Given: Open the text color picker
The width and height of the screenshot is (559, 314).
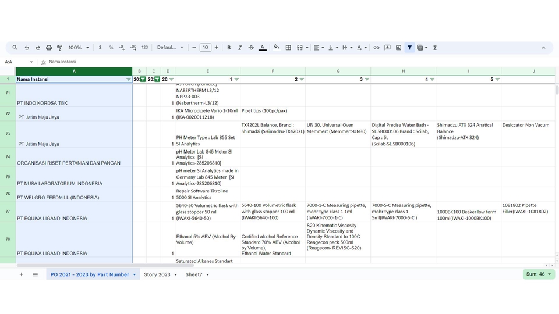Looking at the screenshot, I should [263, 47].
